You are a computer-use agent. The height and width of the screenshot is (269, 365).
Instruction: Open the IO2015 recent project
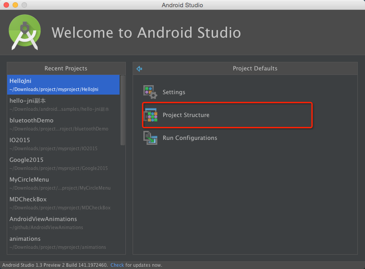pyautogui.click(x=63, y=144)
